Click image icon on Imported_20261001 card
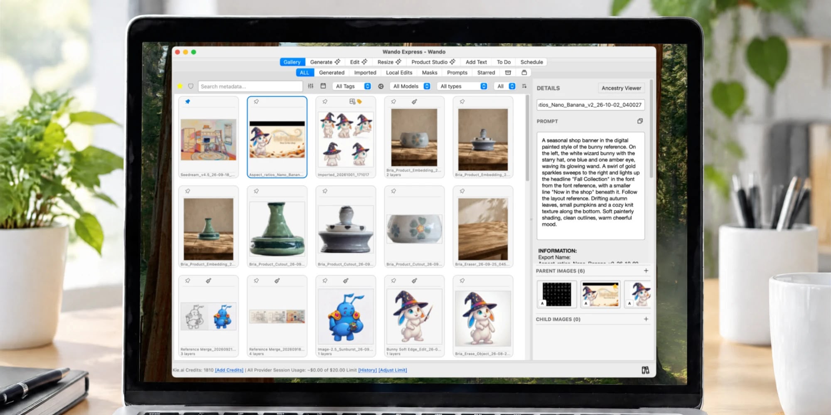This screenshot has height=415, width=831. pyautogui.click(x=352, y=102)
